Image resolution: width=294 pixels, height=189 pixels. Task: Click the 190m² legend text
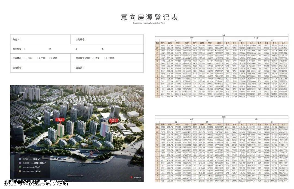38,171
